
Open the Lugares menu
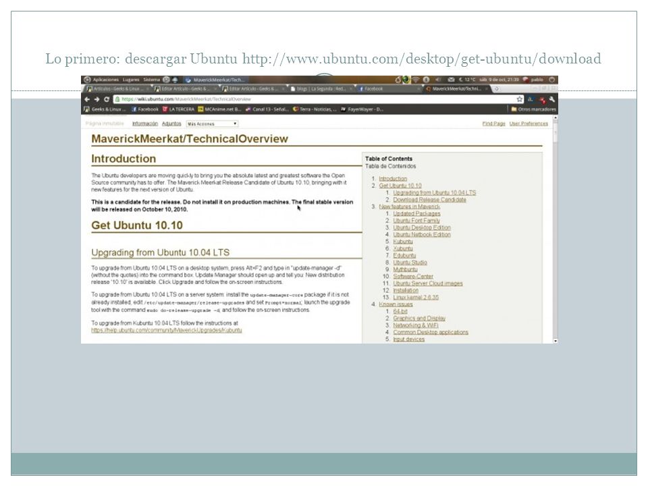pyautogui.click(x=130, y=80)
